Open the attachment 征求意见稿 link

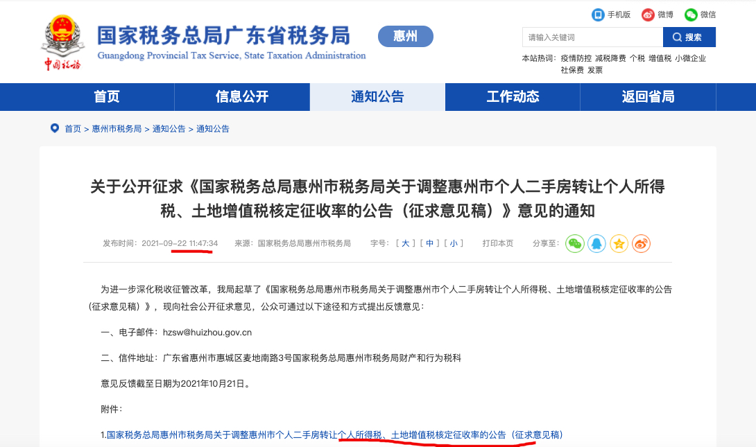[x=334, y=435]
